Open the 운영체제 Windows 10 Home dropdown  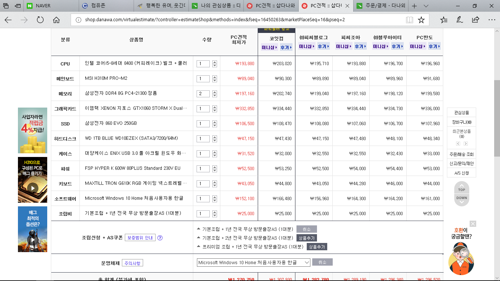click(254, 263)
